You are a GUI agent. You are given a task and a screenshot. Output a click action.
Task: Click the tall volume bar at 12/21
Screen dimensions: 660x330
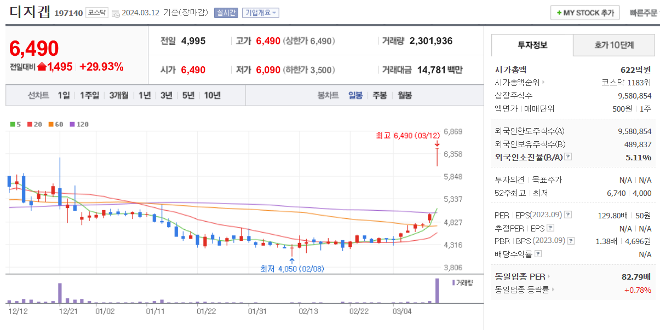pyautogui.click(x=60, y=293)
